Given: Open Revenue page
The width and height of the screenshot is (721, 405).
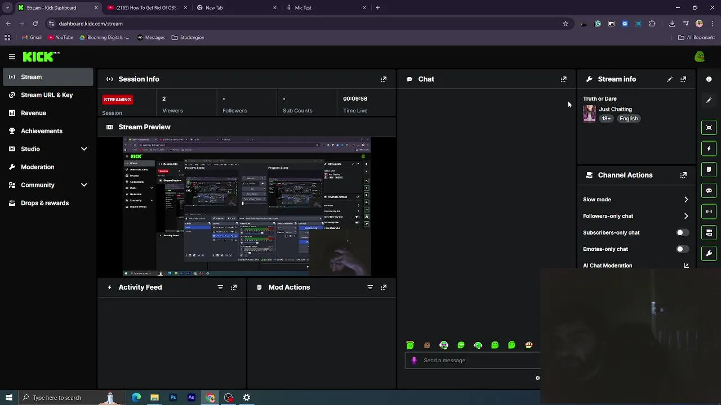Looking at the screenshot, I should (48, 113).
